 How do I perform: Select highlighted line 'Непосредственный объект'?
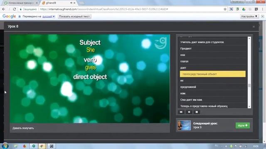tap(212, 74)
